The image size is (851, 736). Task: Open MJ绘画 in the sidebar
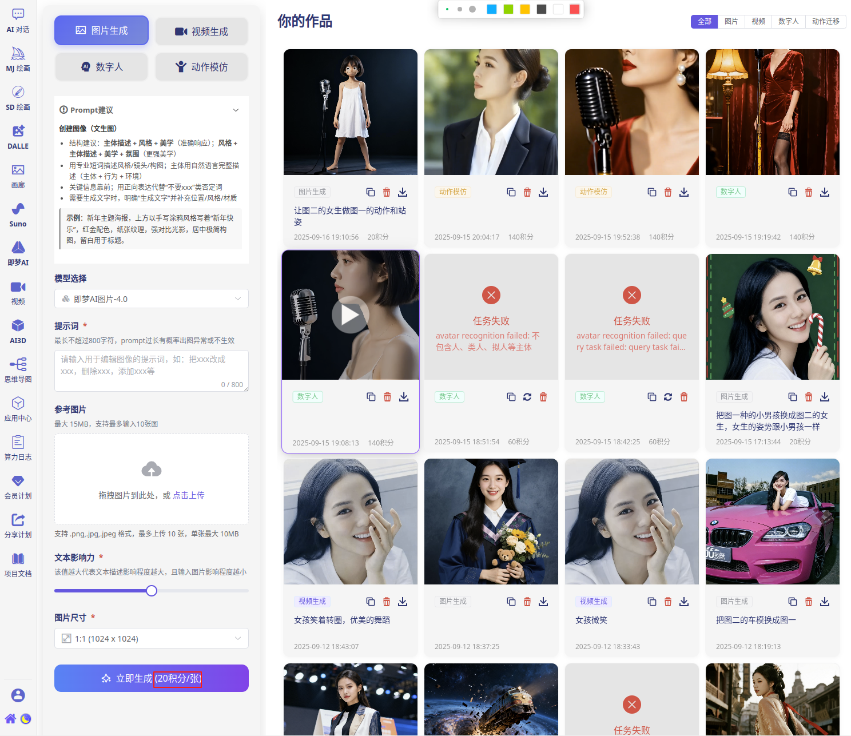tap(18, 59)
